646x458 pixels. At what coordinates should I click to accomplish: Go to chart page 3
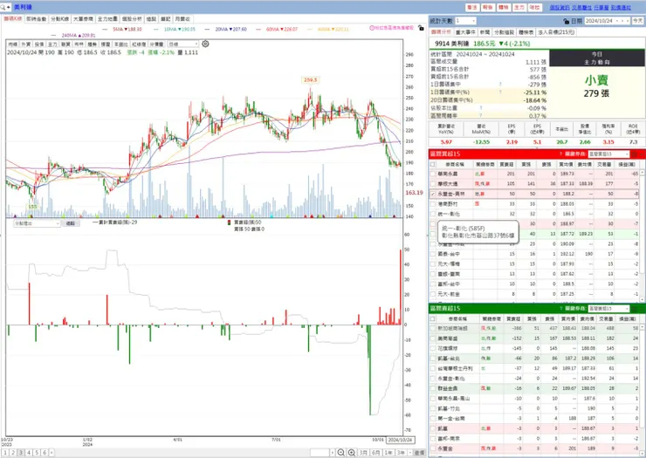tap(21, 453)
